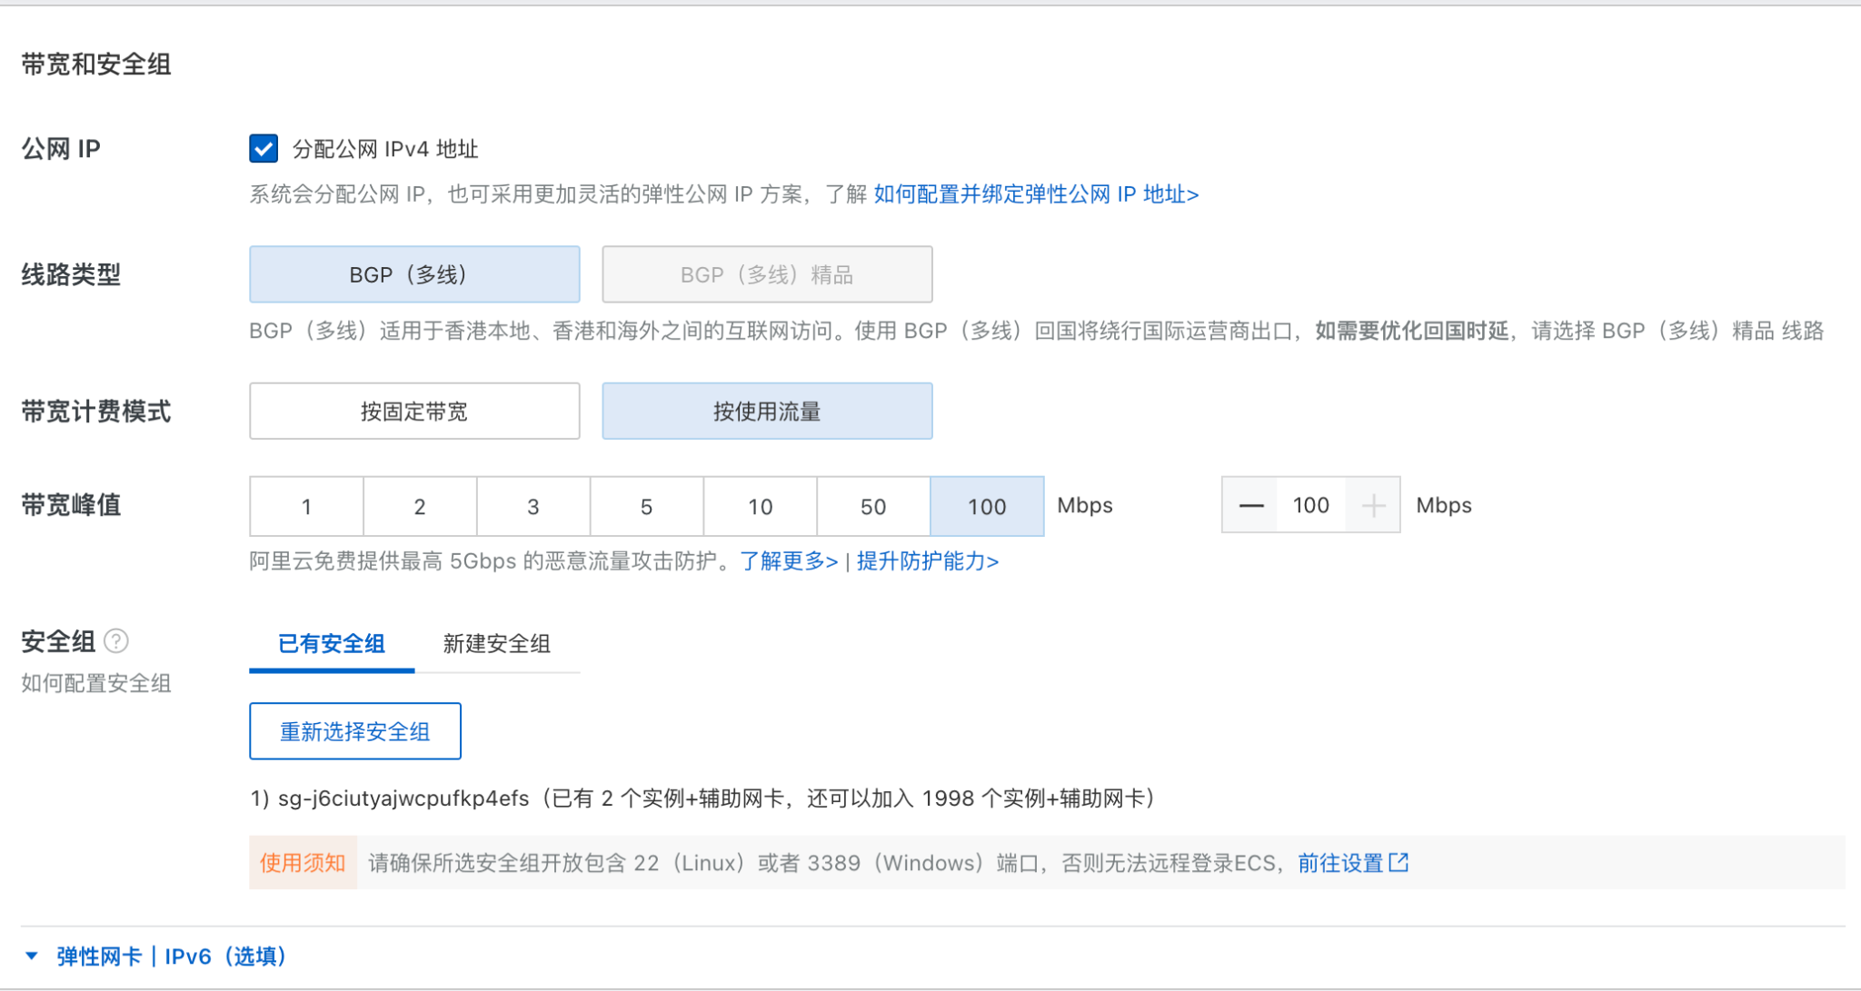Open 提升防护能力 link
The width and height of the screenshot is (1861, 991).
[x=927, y=561]
